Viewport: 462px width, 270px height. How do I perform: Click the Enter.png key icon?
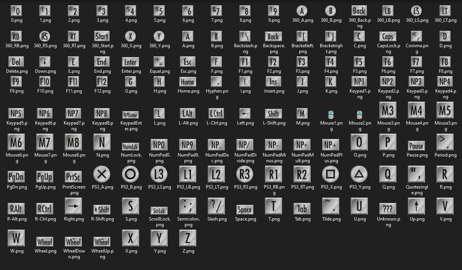click(x=130, y=62)
